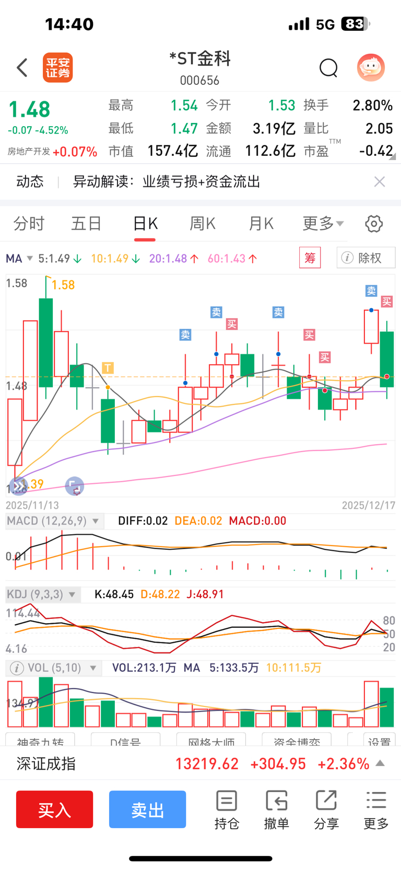Tap the purple F event icon
The image size is (401, 870).
click(x=75, y=487)
